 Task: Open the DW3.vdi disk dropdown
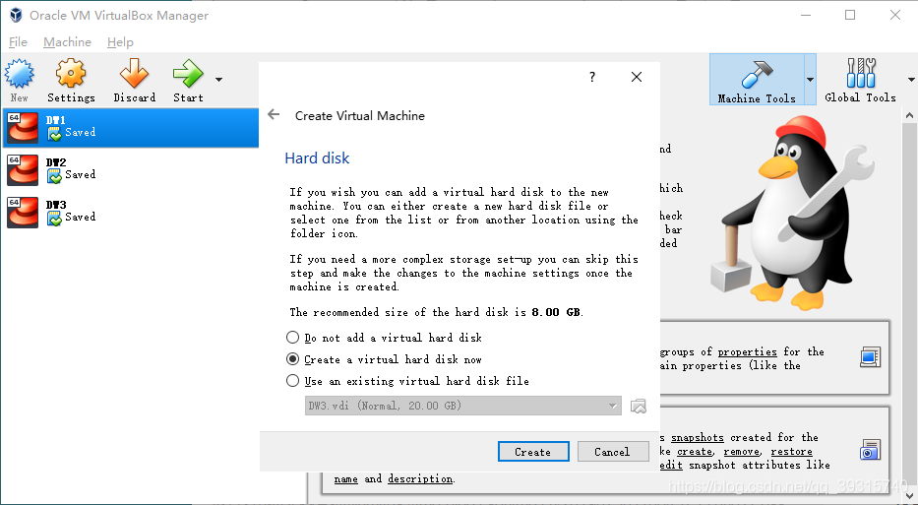click(462, 406)
